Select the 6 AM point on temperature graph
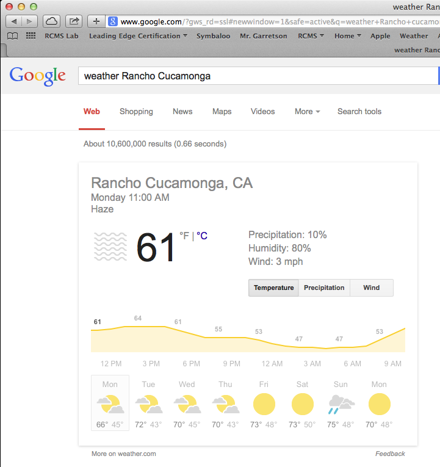 pos(353,347)
